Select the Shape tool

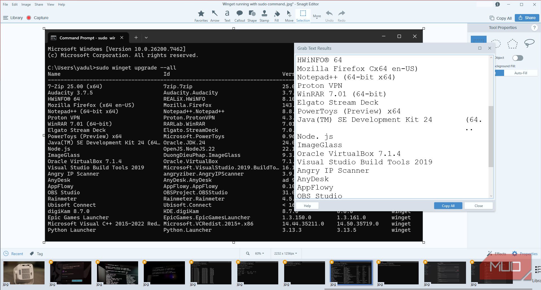coord(252,16)
